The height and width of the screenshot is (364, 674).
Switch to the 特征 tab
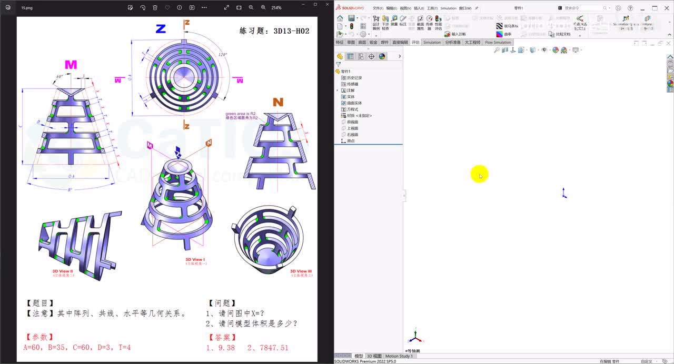pos(340,42)
